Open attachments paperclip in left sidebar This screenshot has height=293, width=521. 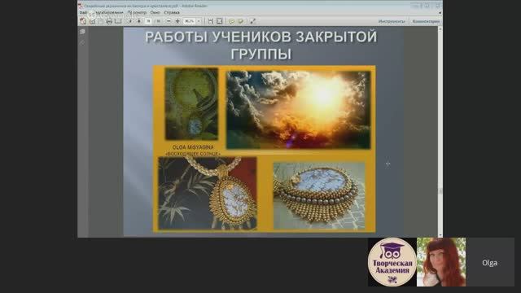click(82, 43)
